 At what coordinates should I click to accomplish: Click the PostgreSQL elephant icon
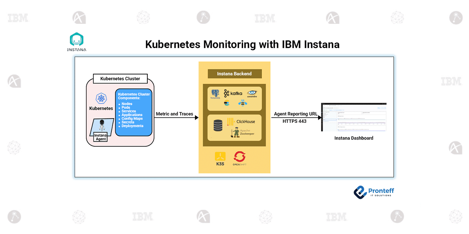(x=215, y=93)
